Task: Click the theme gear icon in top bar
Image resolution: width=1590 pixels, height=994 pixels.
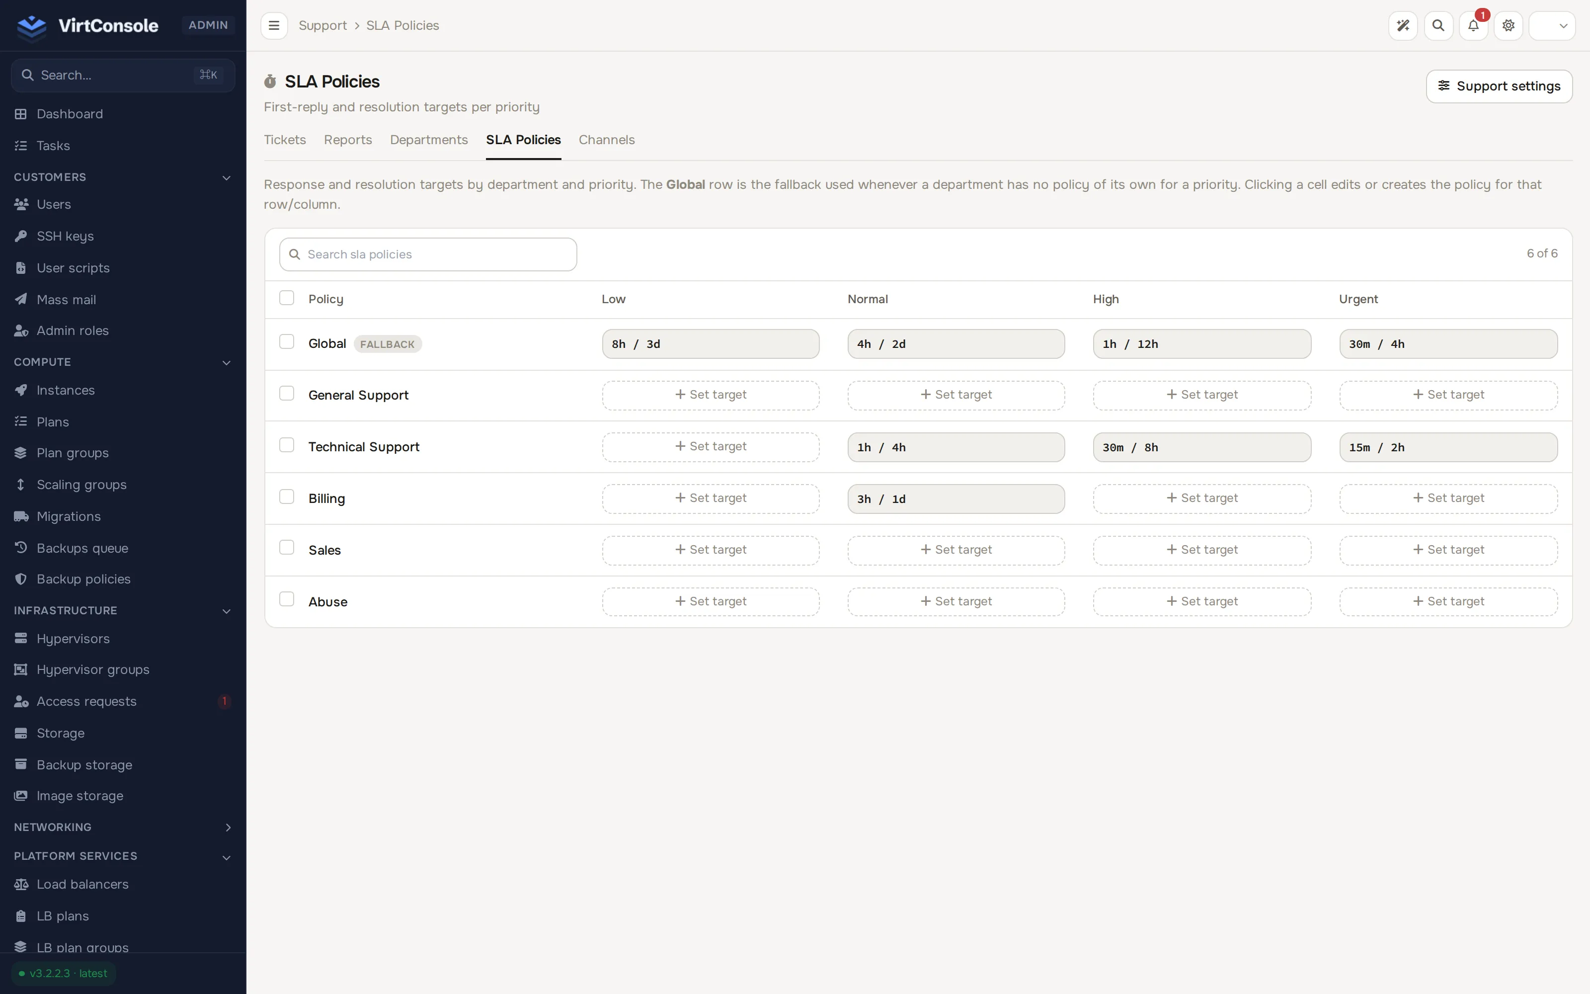Action: pos(1509,26)
